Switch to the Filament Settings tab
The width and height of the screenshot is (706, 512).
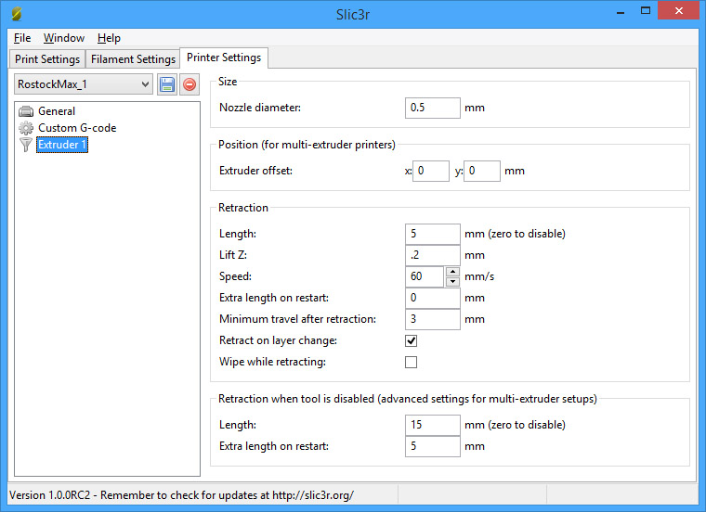click(133, 59)
